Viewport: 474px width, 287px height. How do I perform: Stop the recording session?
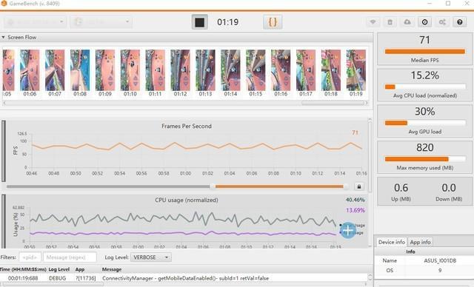[x=199, y=22]
